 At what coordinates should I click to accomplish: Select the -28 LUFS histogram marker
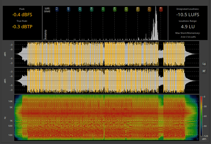(115, 9)
